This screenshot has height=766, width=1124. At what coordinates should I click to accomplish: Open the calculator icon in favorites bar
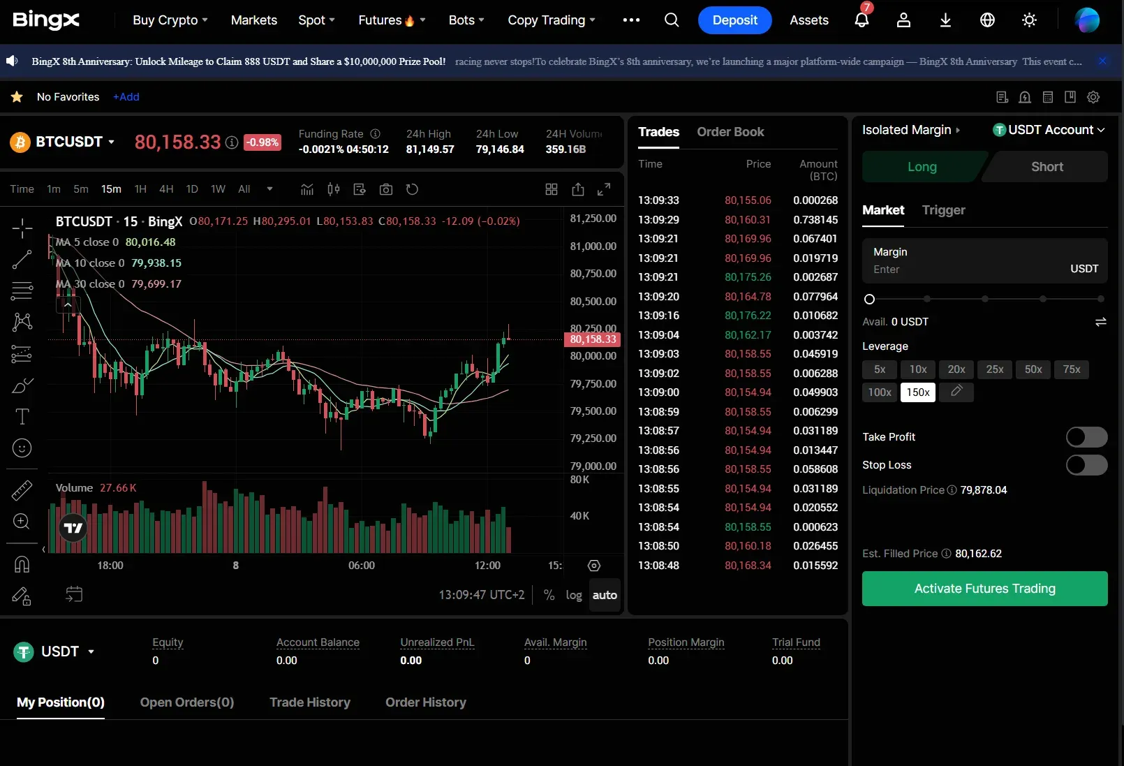1048,97
